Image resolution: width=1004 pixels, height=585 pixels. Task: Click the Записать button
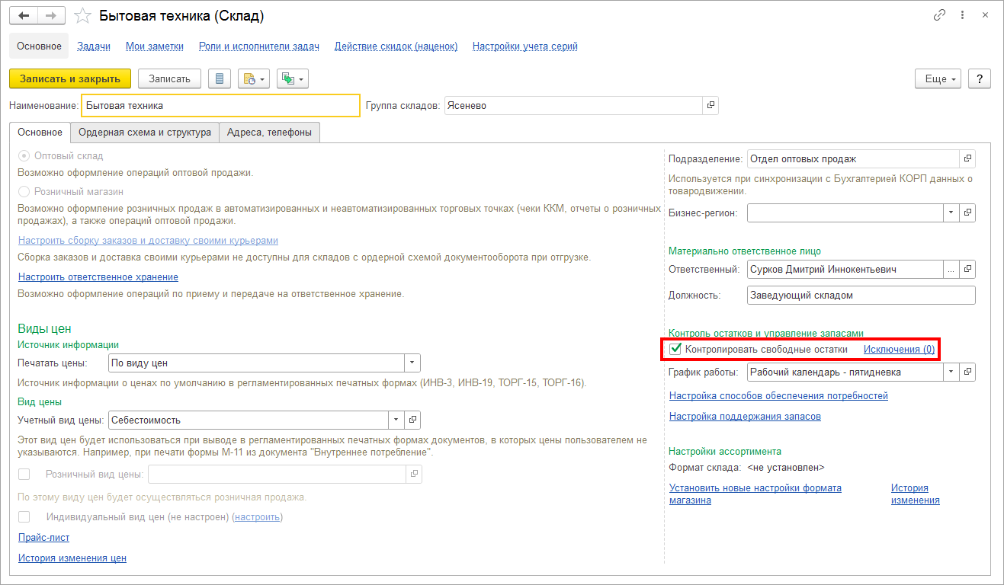click(x=169, y=78)
